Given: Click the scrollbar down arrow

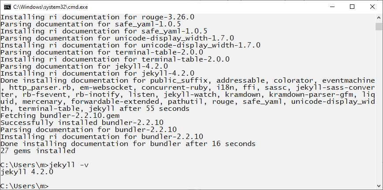Looking at the screenshot, I should coord(379,186).
